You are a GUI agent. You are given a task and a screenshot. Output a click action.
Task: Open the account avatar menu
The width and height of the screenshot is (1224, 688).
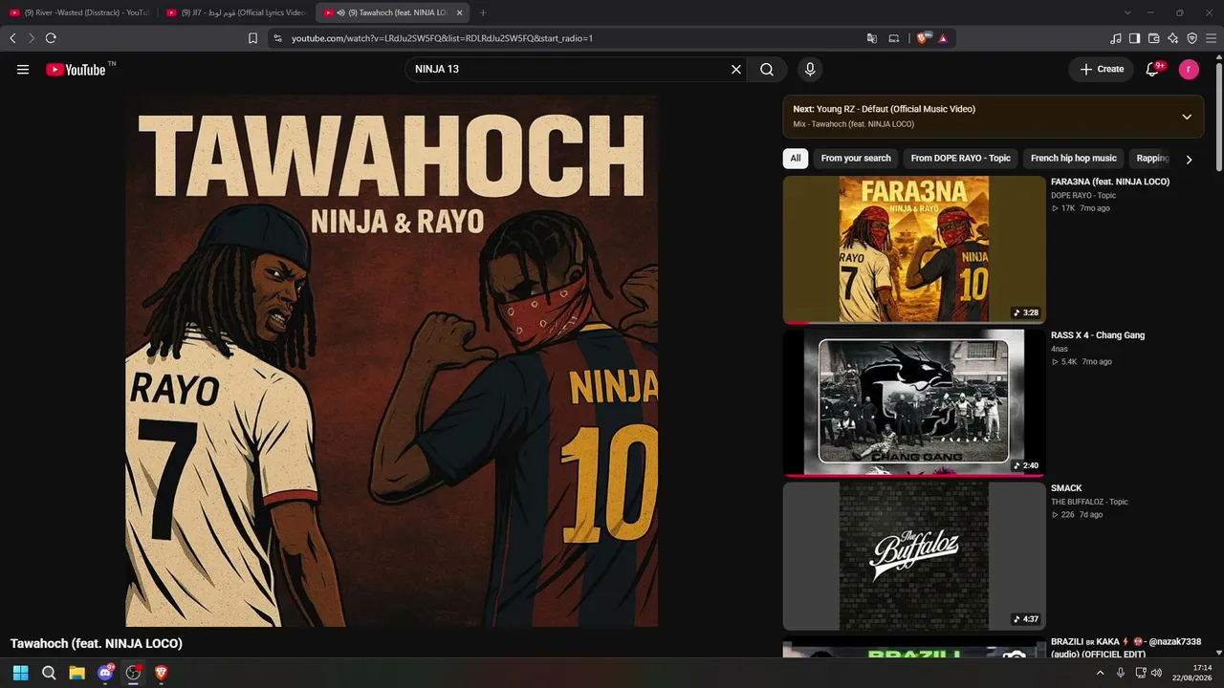tap(1189, 69)
